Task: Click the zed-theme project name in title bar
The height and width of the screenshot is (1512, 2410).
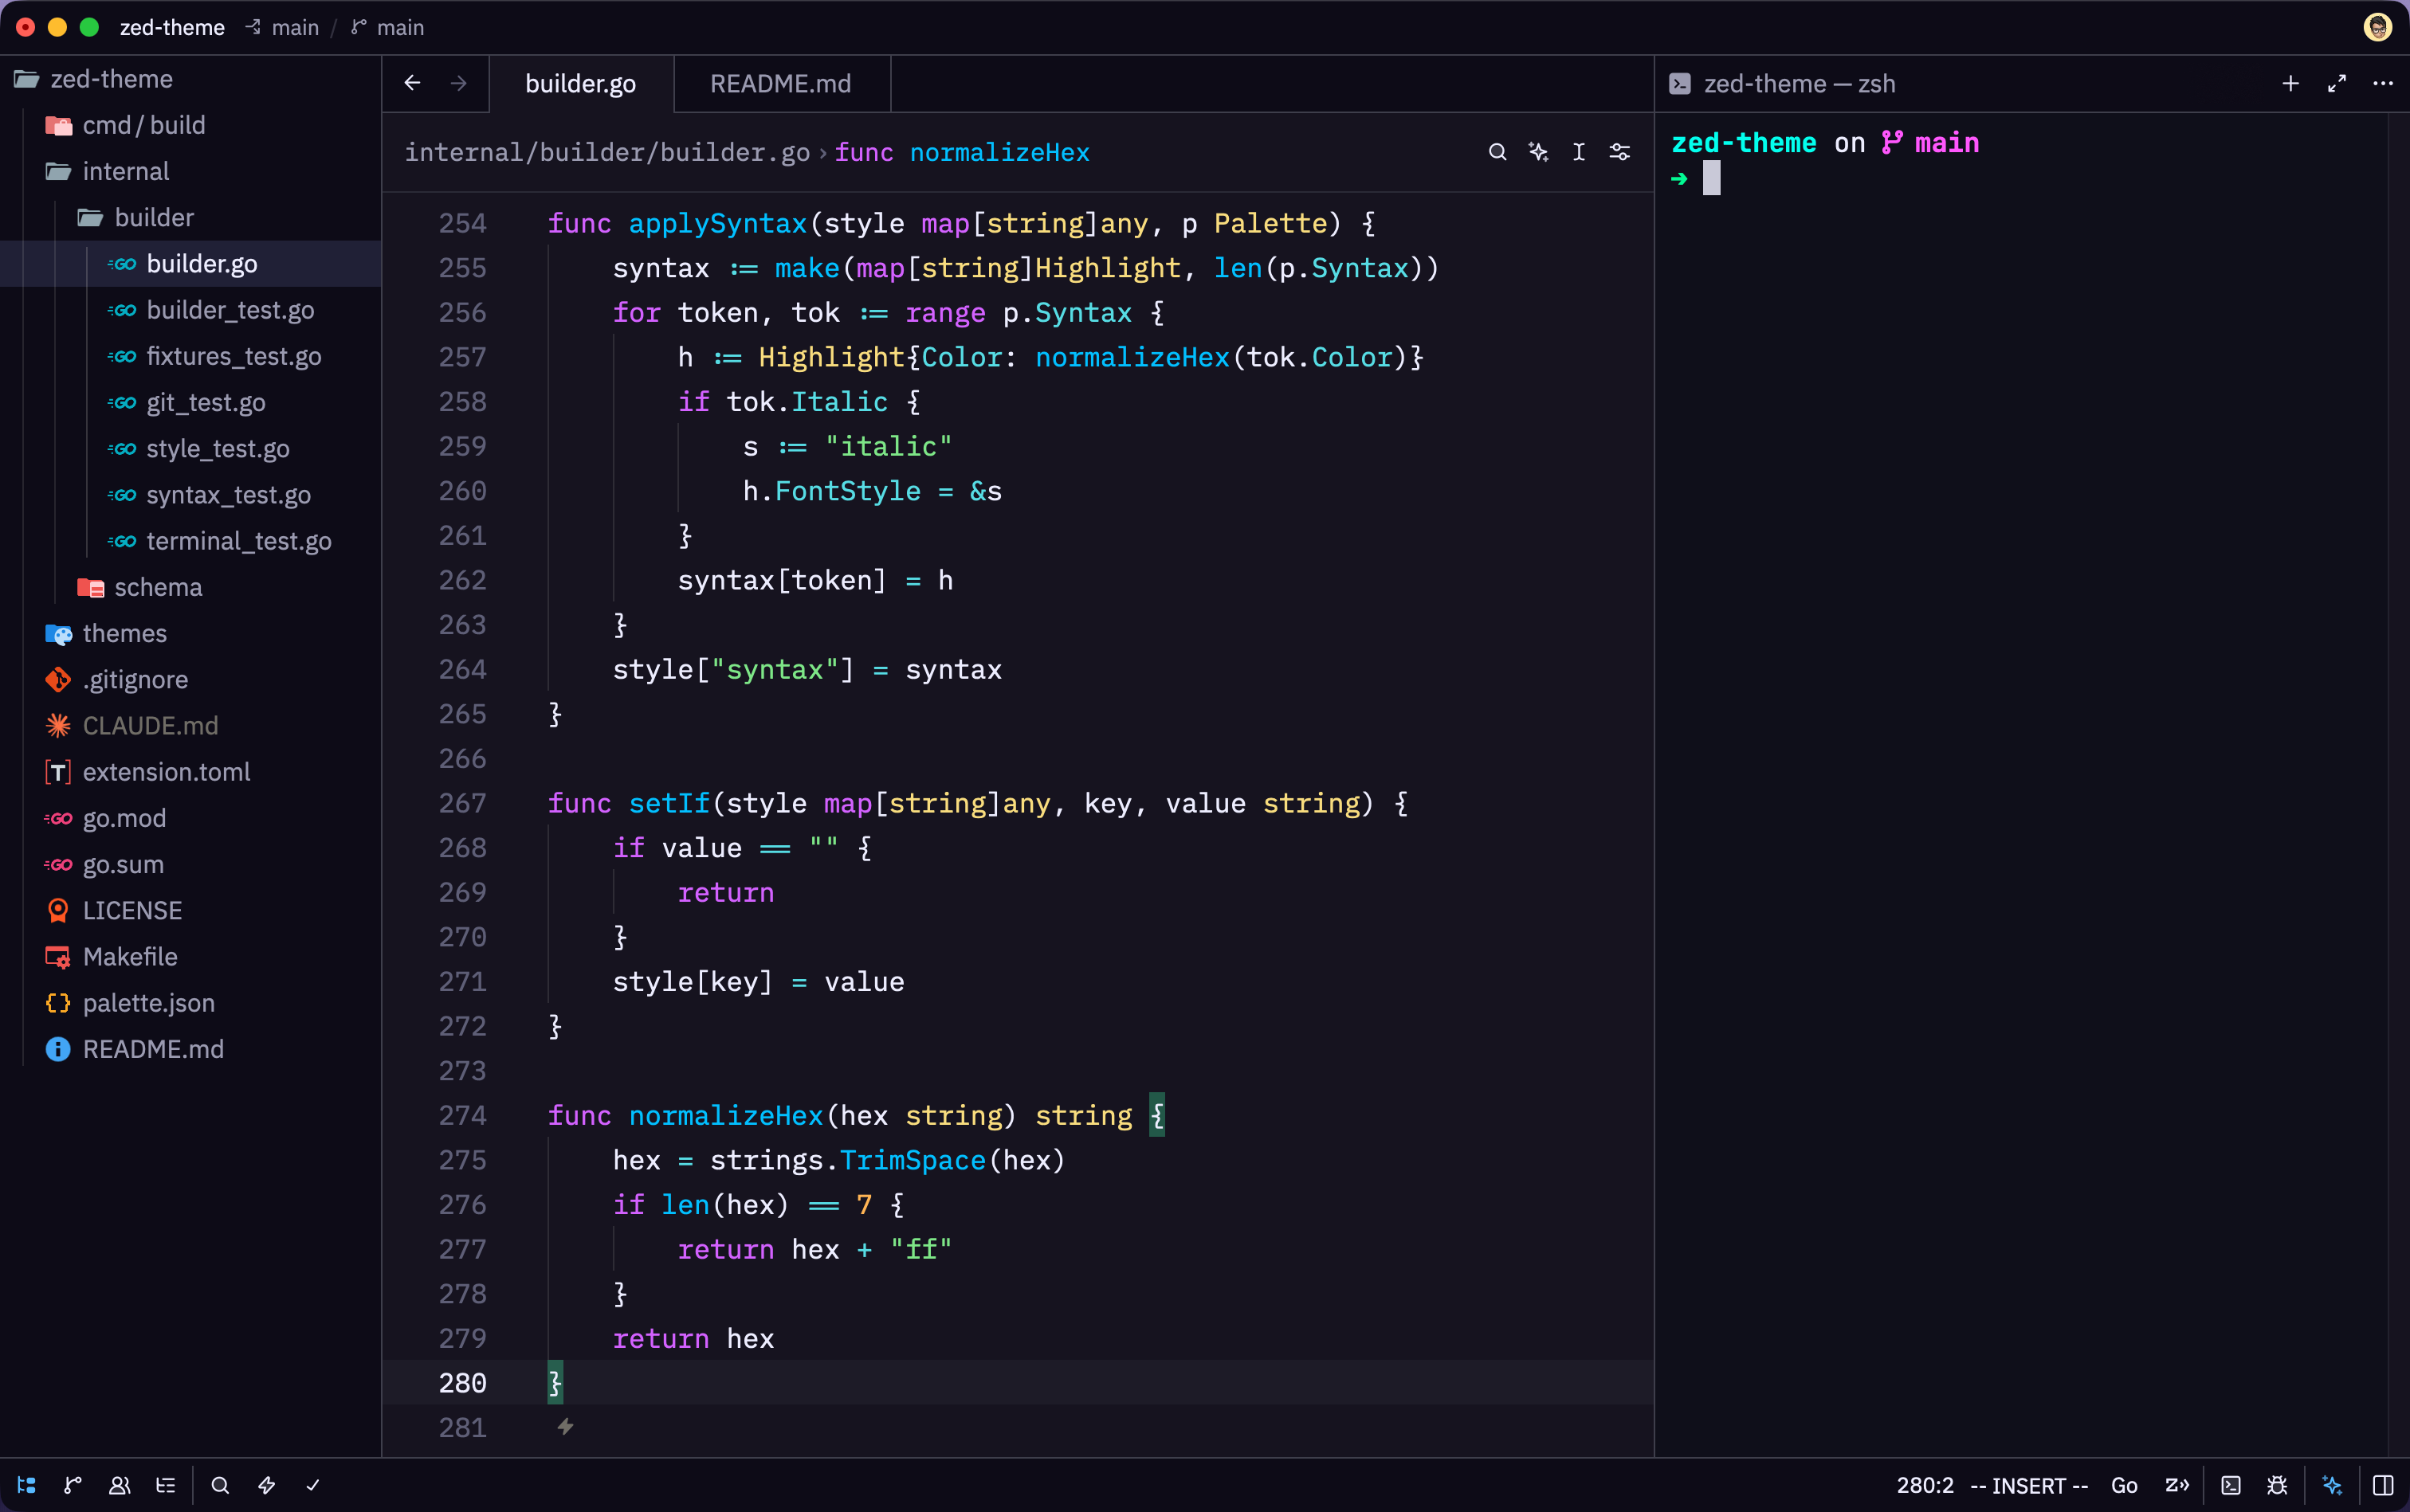Action: [x=172, y=27]
